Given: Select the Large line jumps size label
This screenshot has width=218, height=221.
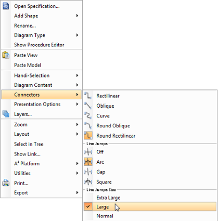Looking at the screenshot, I should [x=102, y=207].
